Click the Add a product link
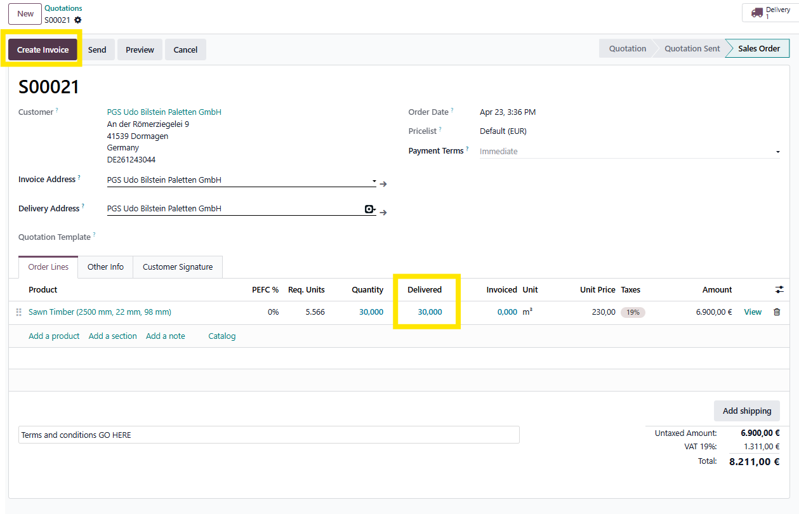The width and height of the screenshot is (799, 514). pos(54,336)
